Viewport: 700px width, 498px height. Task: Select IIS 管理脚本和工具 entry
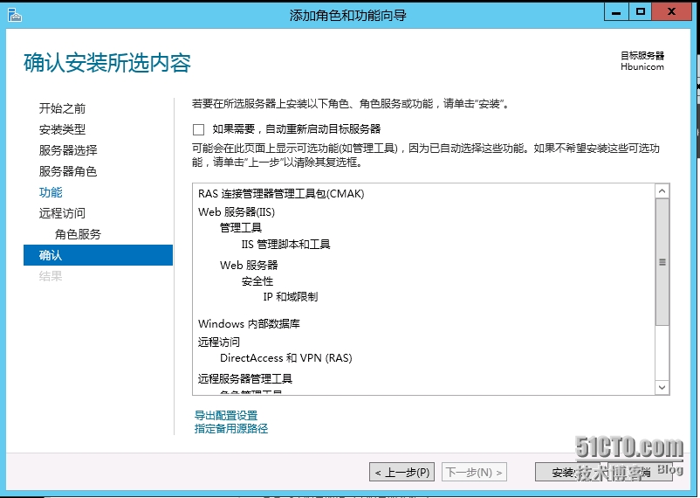click(285, 245)
